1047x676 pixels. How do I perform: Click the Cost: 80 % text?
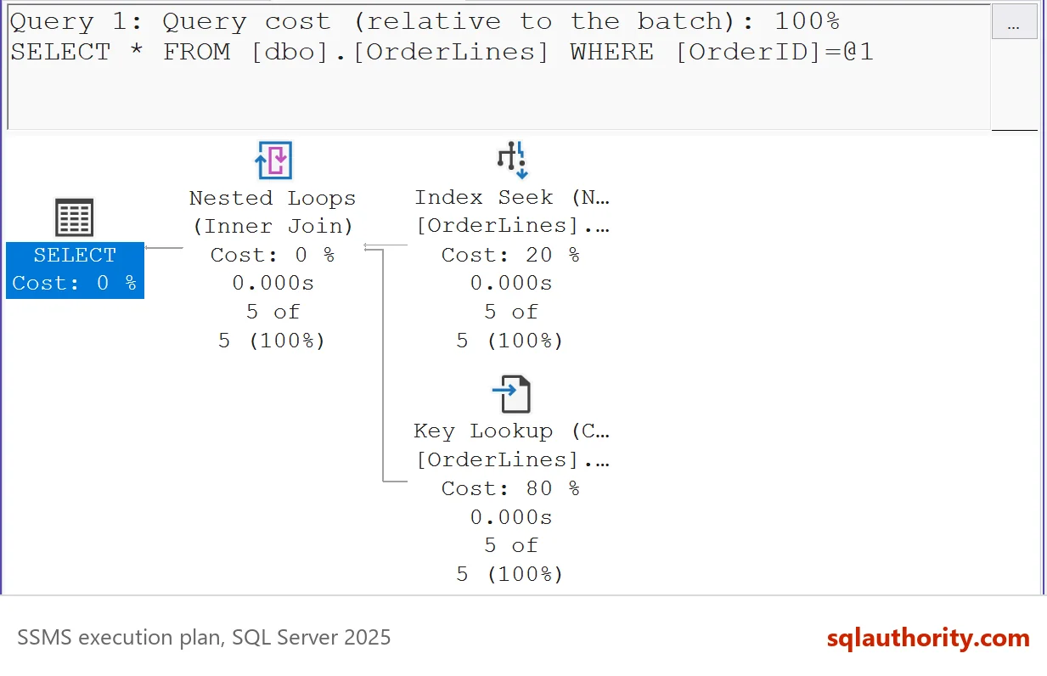[x=510, y=488]
